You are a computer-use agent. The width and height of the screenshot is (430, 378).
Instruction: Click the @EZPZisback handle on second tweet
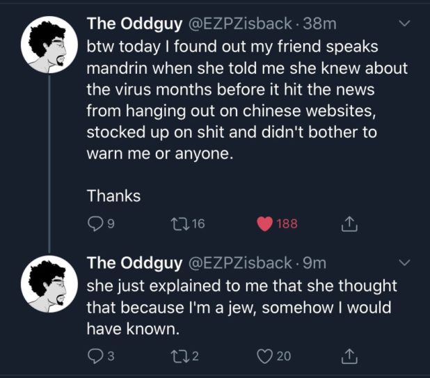coord(237,263)
